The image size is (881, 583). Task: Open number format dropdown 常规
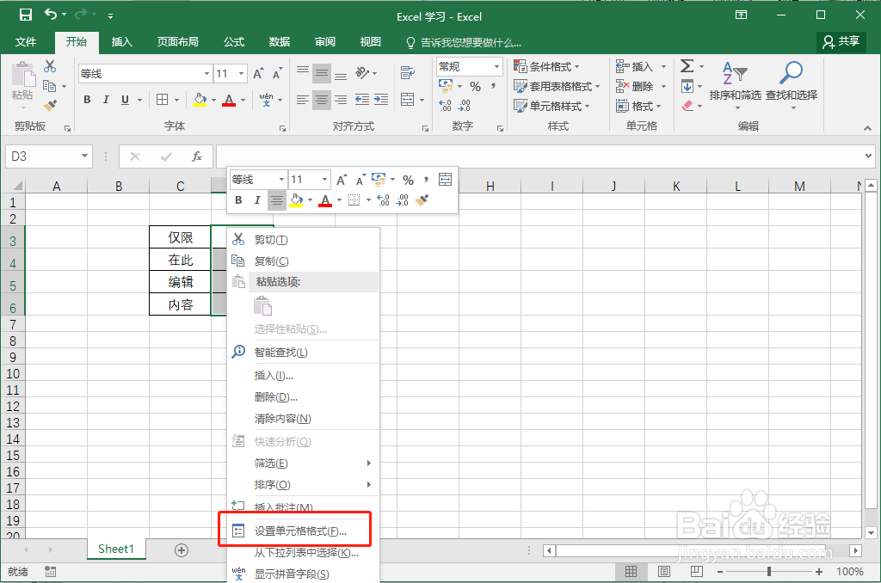tap(496, 67)
